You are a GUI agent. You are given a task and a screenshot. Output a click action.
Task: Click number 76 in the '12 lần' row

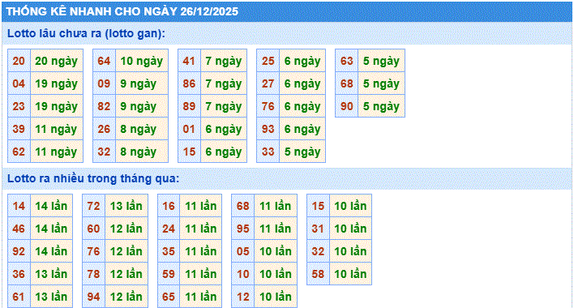(94, 251)
